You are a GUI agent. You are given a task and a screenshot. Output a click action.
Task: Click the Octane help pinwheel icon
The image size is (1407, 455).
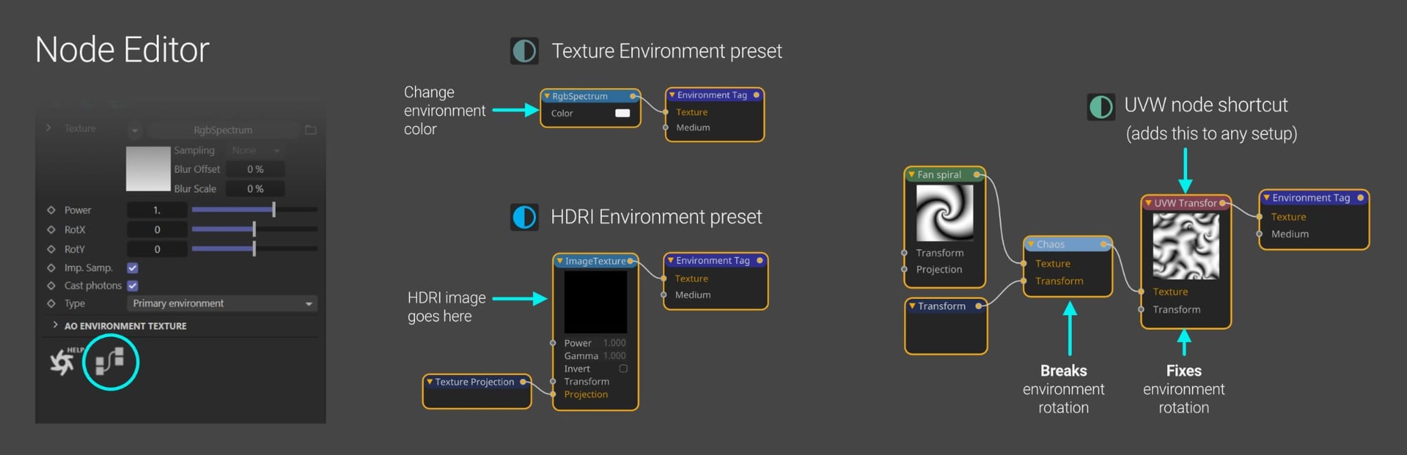coord(63,362)
